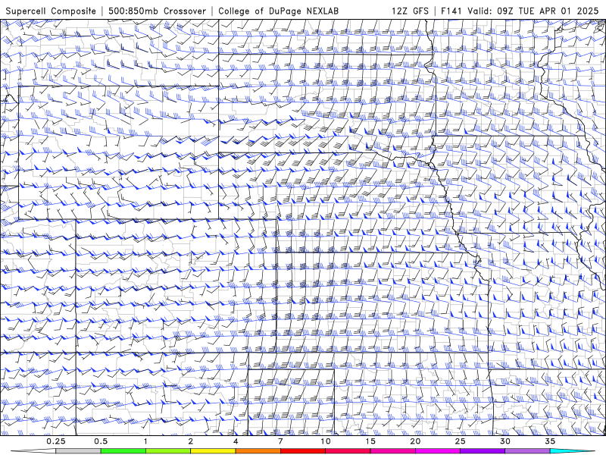Click the legend value "1"
The height and width of the screenshot is (455, 606).
click(145, 441)
